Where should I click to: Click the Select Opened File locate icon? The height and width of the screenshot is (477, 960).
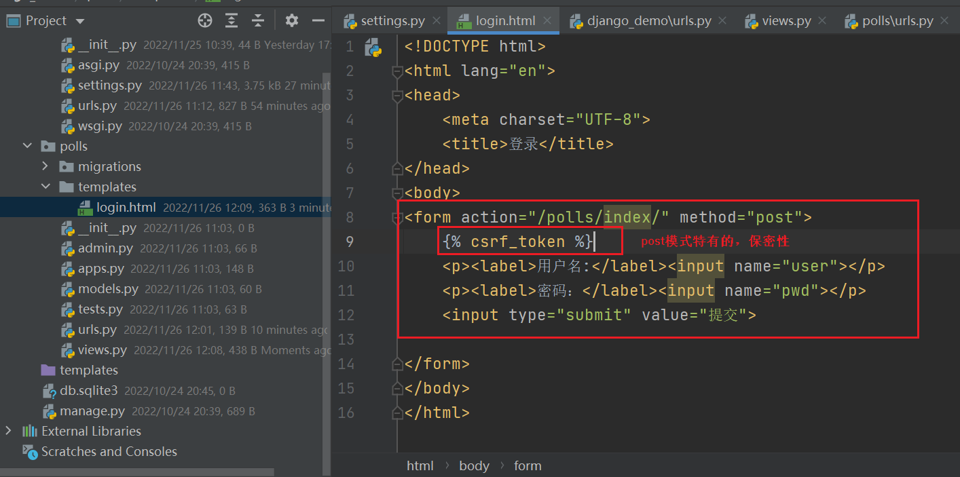[x=205, y=20]
